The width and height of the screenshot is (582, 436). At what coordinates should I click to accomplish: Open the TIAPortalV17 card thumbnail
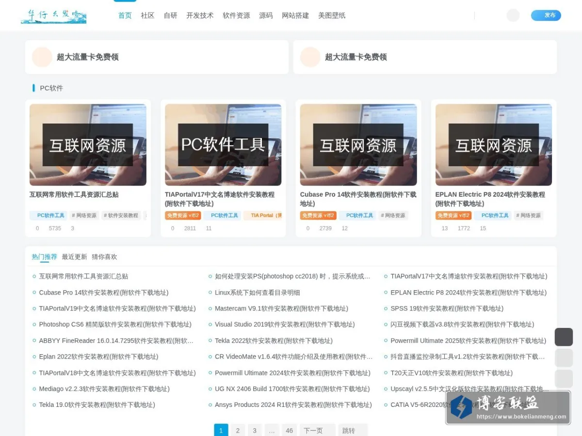[x=223, y=145]
